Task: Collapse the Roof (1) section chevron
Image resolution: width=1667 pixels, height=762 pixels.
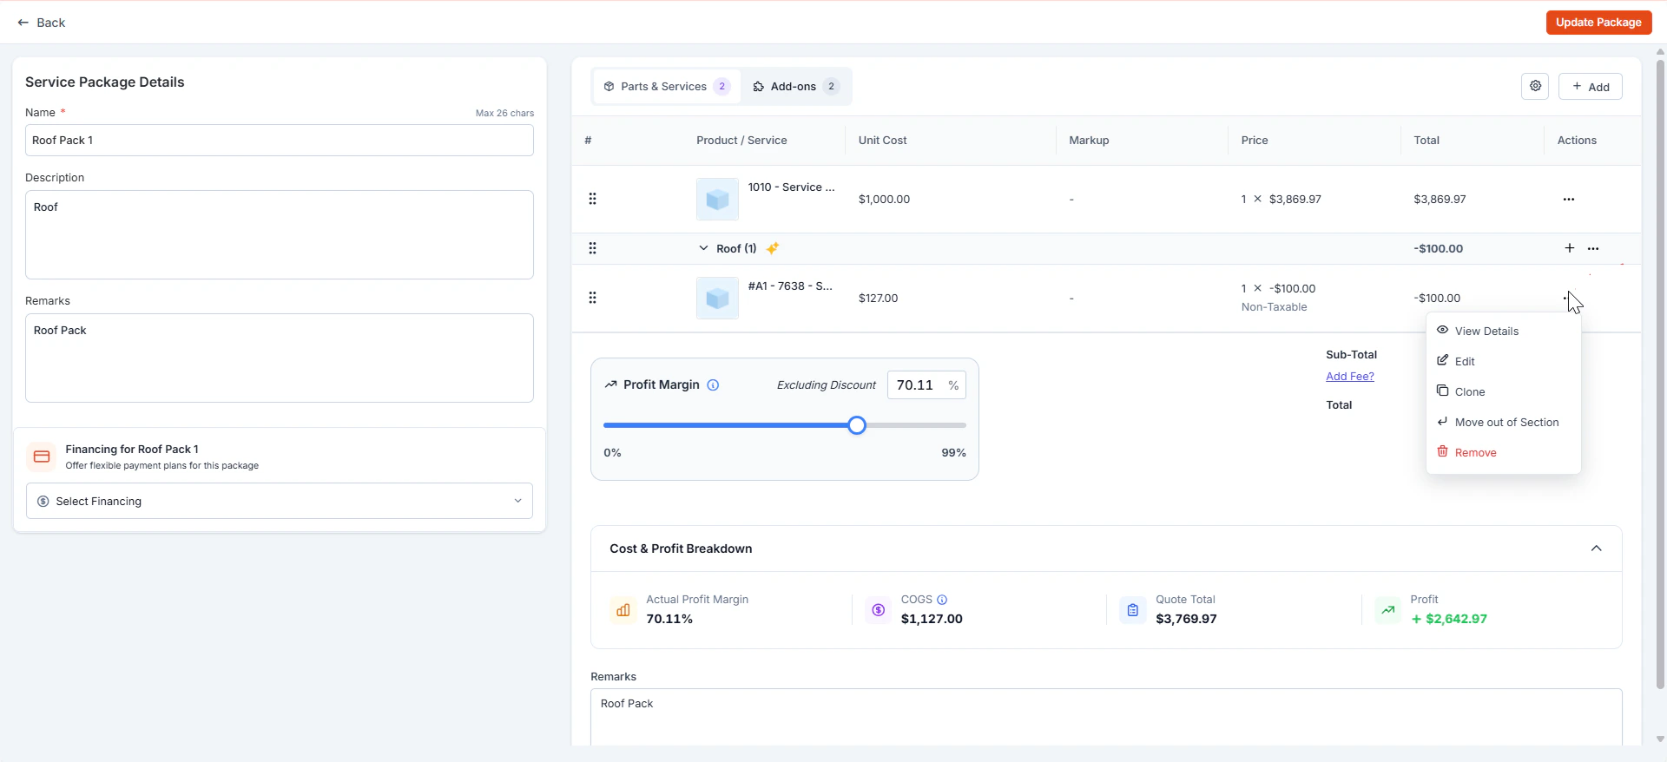Action: coord(703,248)
